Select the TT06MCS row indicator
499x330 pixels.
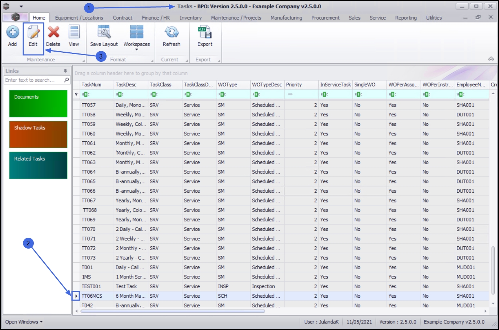tap(76, 296)
